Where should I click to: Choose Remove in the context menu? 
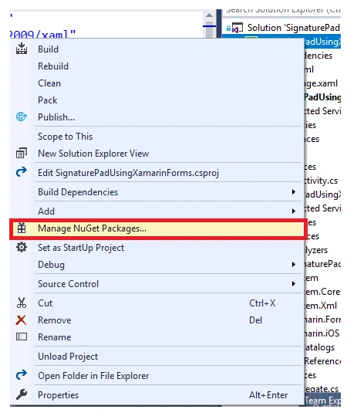157,320
